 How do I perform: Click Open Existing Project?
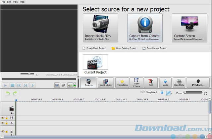[x=124, y=48]
